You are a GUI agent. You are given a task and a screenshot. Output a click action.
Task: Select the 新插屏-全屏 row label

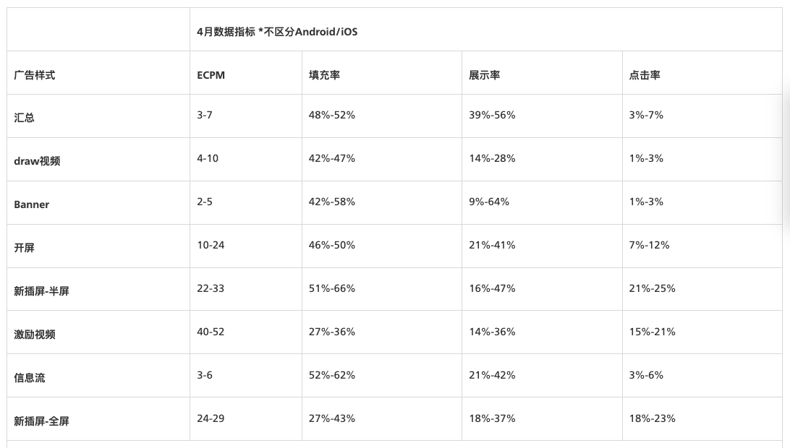tap(41, 421)
